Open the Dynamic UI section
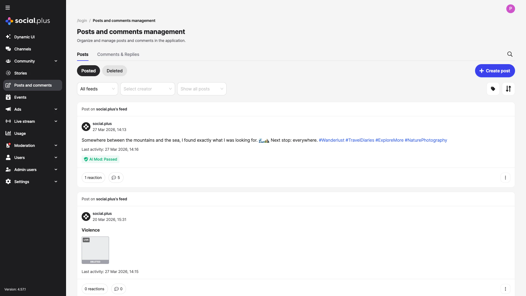 click(24, 37)
